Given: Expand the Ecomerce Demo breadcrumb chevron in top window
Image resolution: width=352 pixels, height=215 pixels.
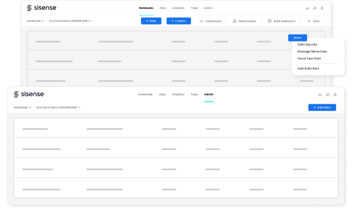Looking at the screenshot, I should point(90,21).
